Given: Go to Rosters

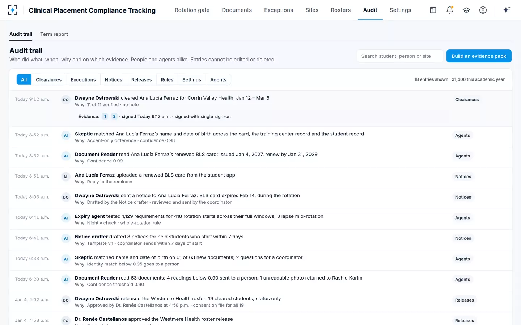Looking at the screenshot, I should coord(341,10).
